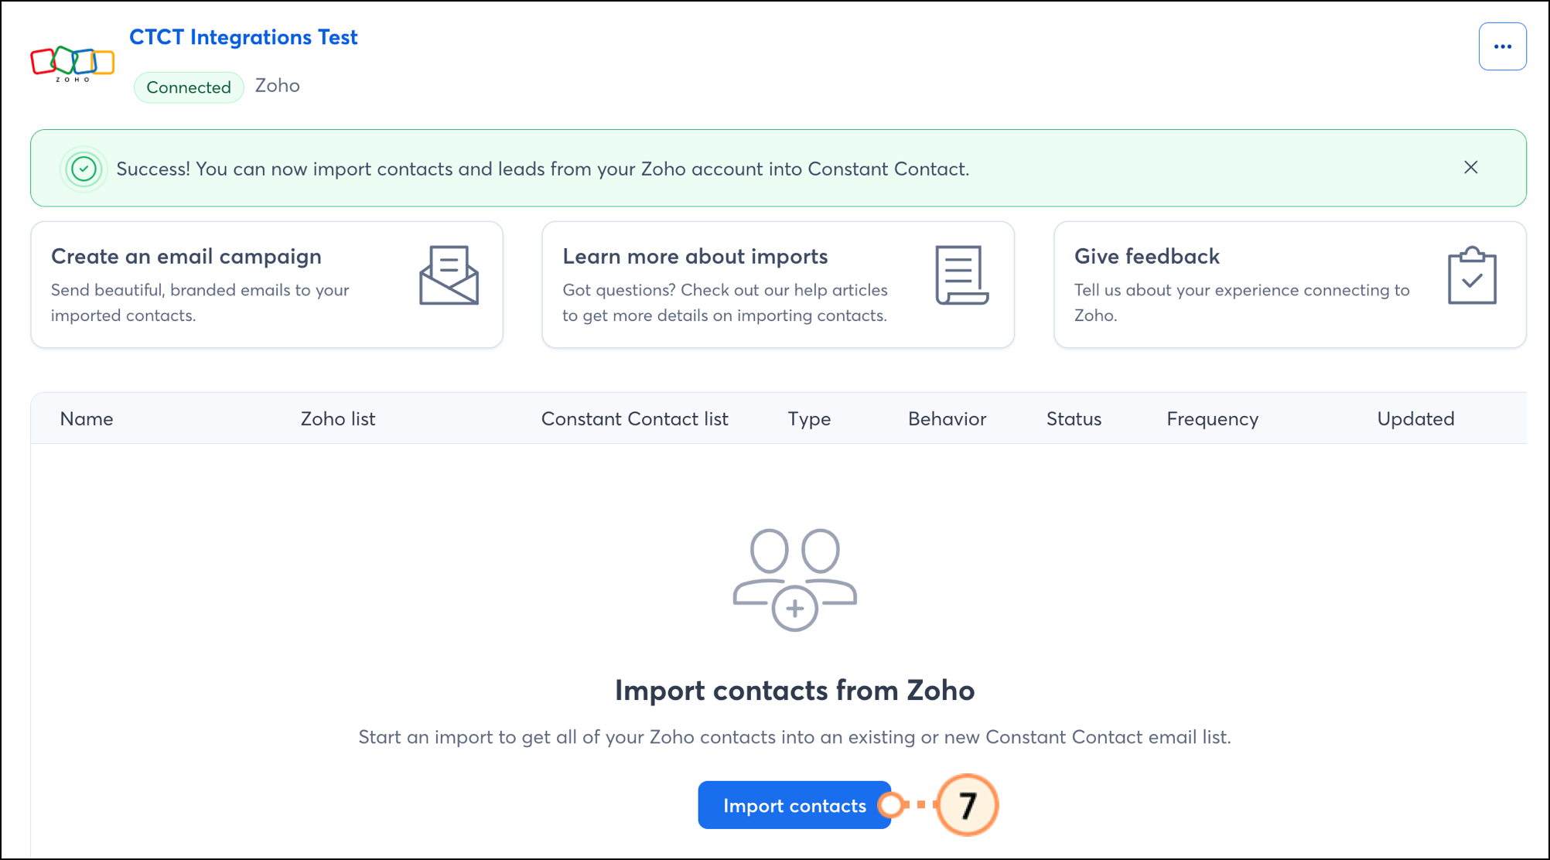Sort by the Updated column header

[x=1415, y=418]
